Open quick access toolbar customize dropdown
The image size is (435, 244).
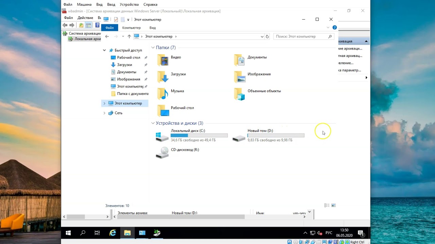point(128,20)
